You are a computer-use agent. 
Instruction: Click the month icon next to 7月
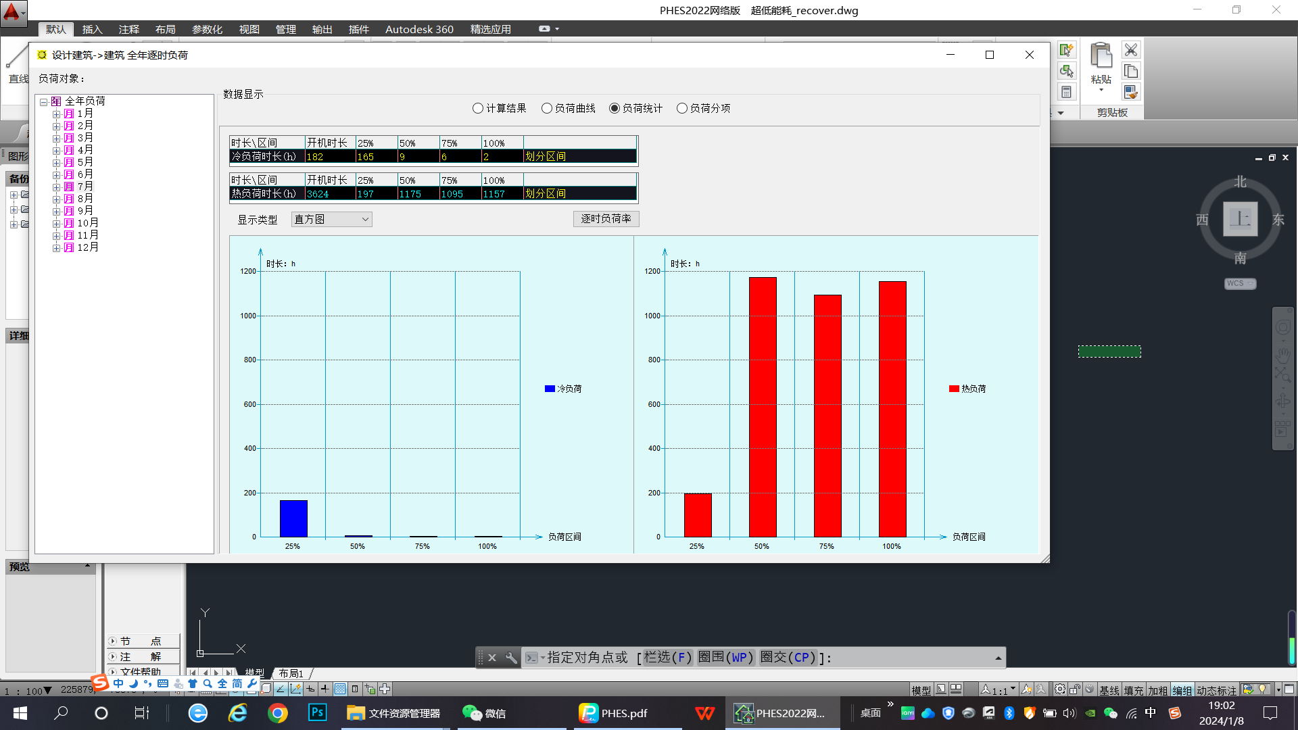pos(69,187)
